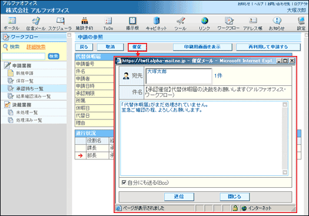Click the 取消 cancel button
This screenshot has height=216, width=309.
click(x=111, y=47)
